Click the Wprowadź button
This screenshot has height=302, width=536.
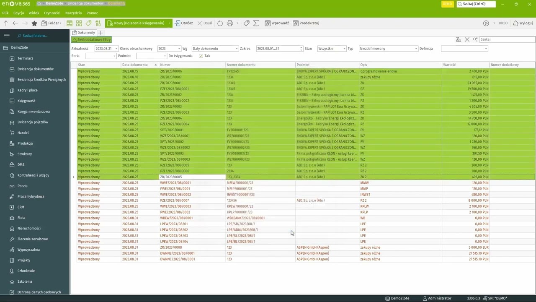coord(277,23)
